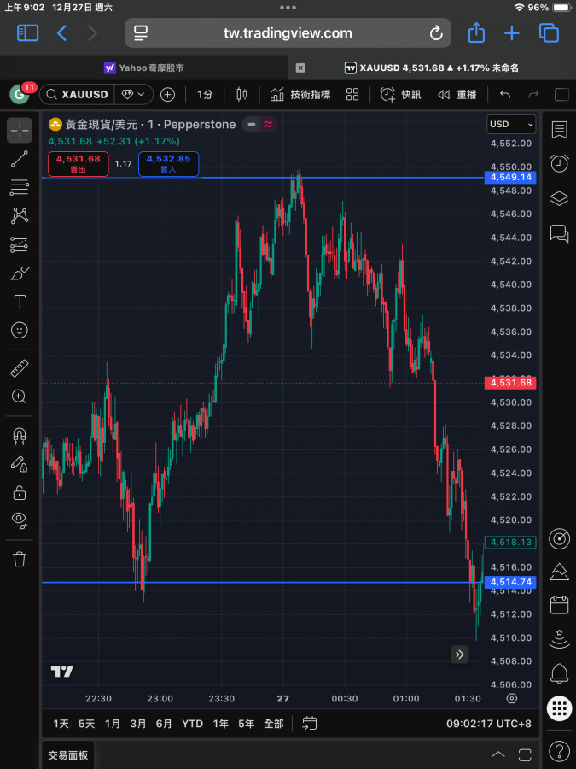Viewport: 576px width, 769px height.
Task: Open the Fibonacci retracement tools
Action: tap(20, 187)
